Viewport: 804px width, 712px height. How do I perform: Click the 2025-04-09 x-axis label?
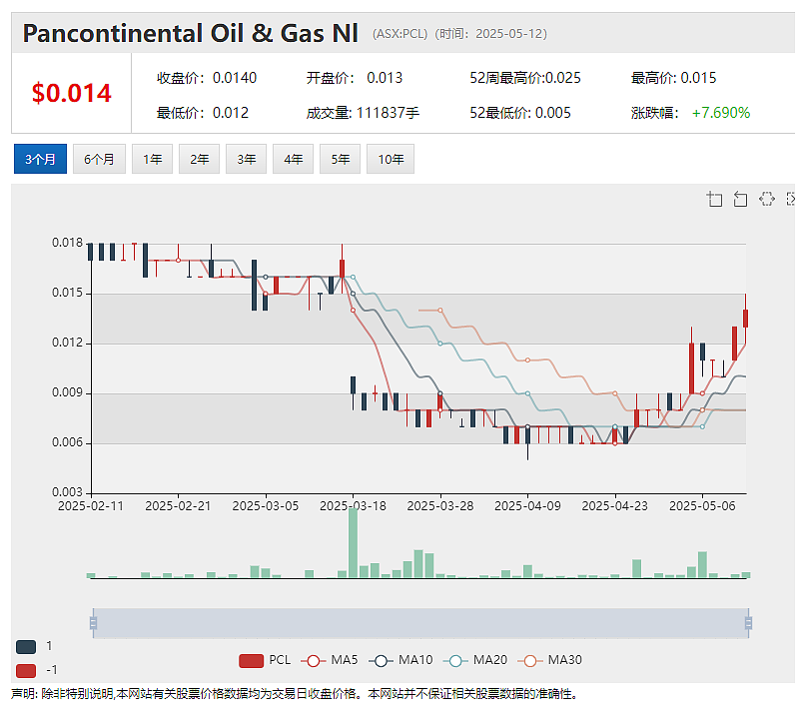[527, 506]
